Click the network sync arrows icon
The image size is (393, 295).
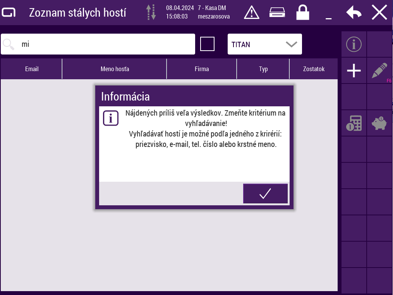(151, 12)
